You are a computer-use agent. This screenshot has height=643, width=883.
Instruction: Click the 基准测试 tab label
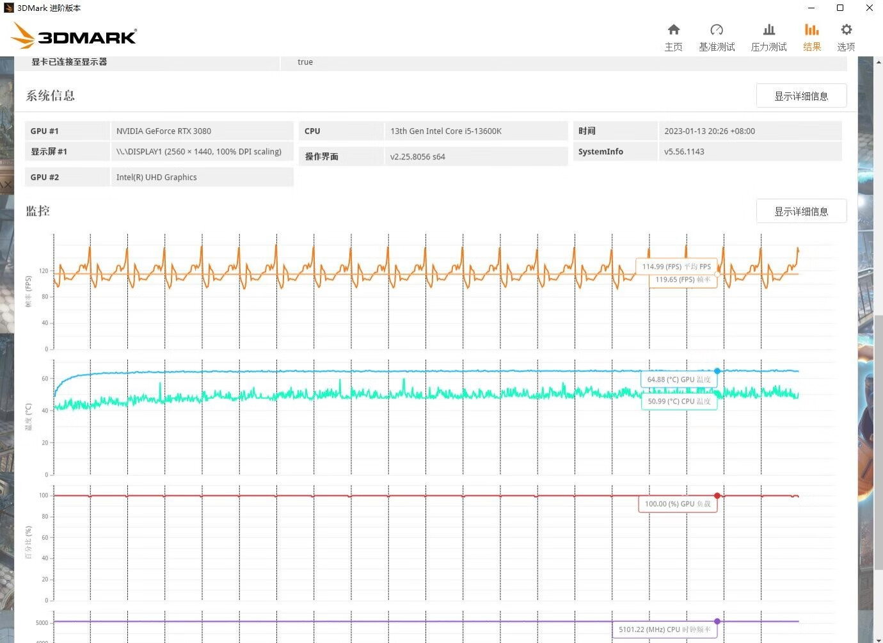tap(717, 47)
